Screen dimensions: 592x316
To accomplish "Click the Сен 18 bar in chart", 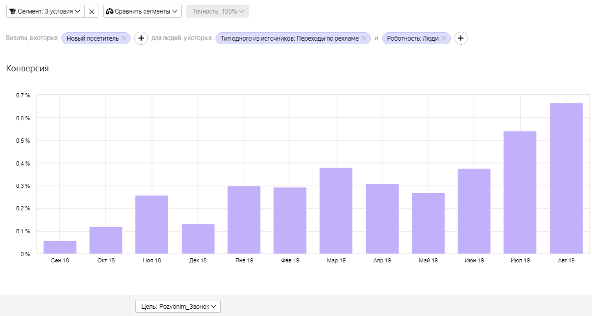I will point(60,247).
